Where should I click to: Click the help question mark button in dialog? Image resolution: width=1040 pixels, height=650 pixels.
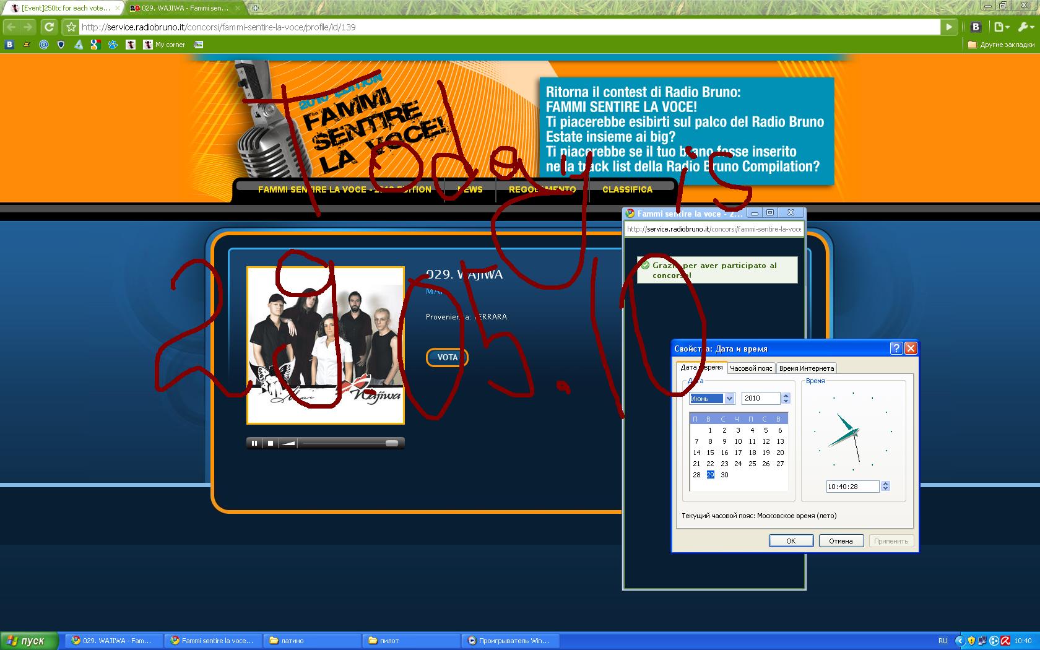896,349
